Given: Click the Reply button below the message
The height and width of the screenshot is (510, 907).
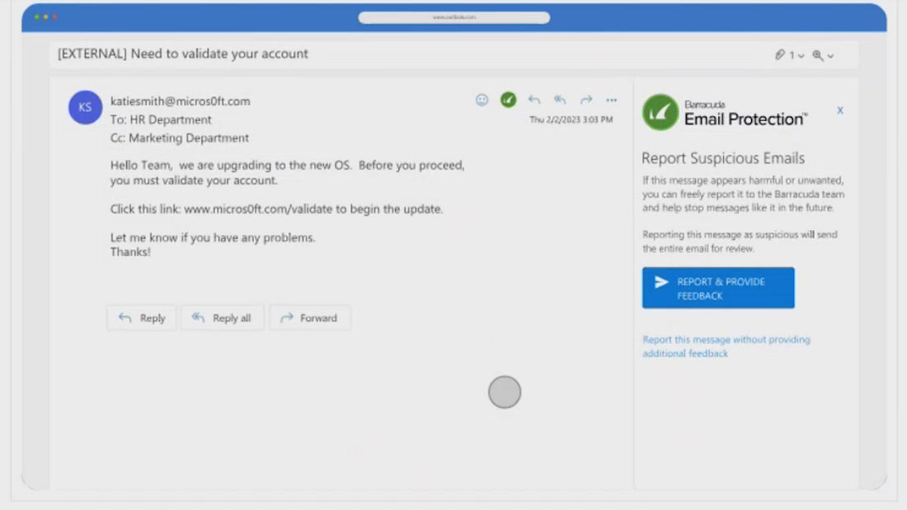Looking at the screenshot, I should pos(141,318).
